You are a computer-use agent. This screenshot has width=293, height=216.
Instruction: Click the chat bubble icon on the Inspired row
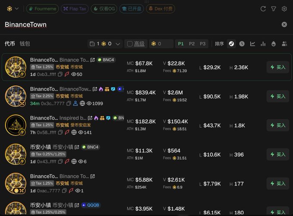[108, 118]
